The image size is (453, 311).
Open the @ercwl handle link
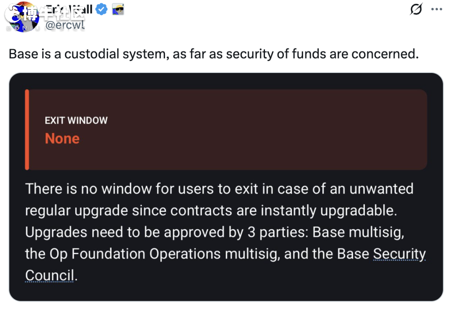(65, 25)
